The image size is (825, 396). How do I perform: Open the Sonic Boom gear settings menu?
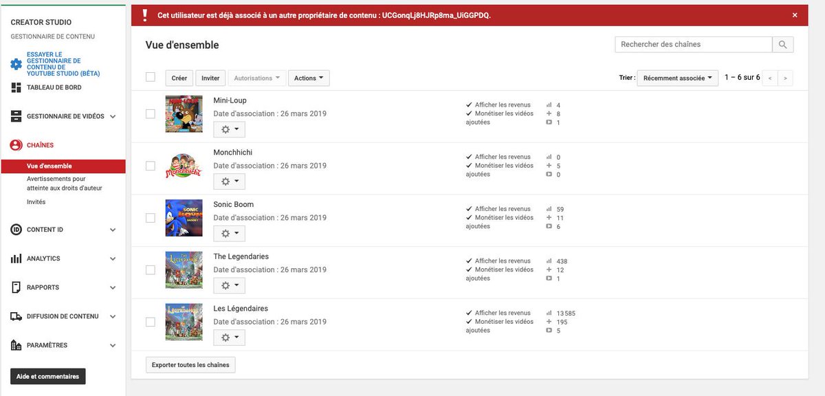pos(229,234)
